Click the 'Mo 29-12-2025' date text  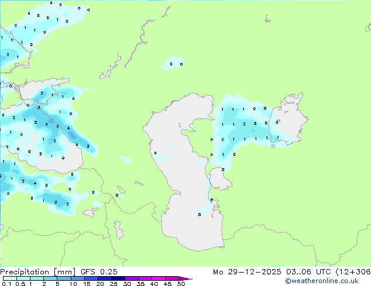(247, 272)
